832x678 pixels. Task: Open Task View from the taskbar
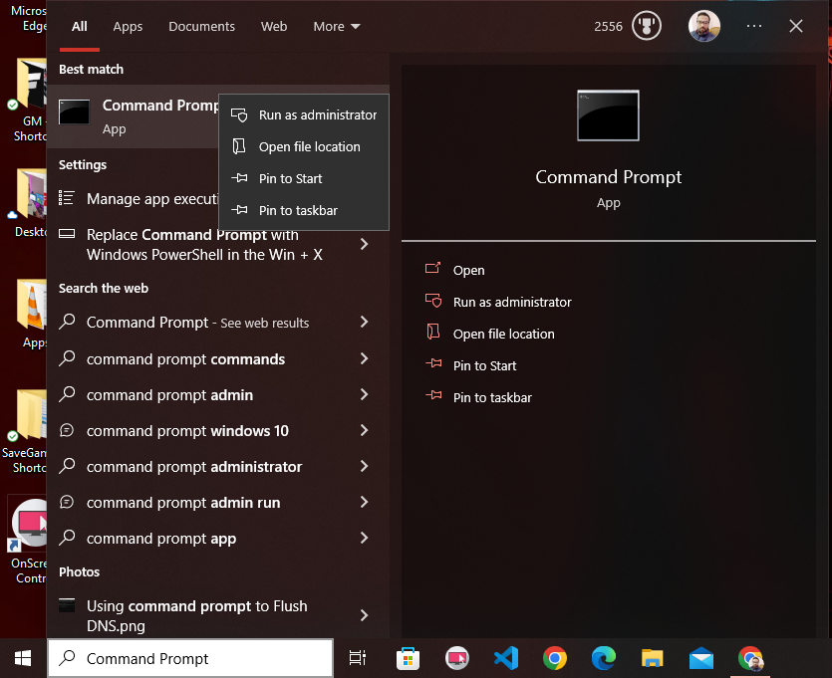[357, 658]
